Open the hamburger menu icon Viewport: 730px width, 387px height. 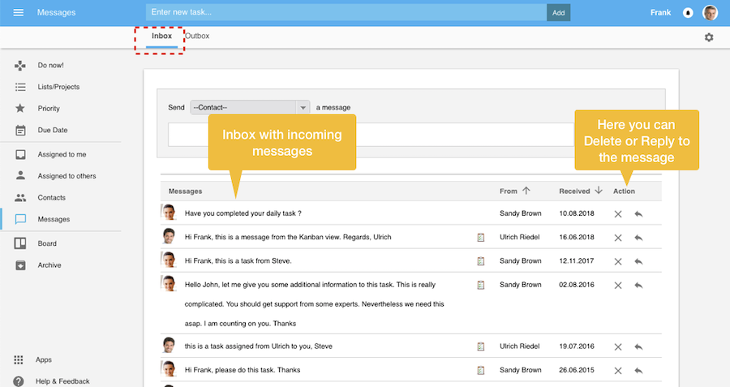(18, 13)
